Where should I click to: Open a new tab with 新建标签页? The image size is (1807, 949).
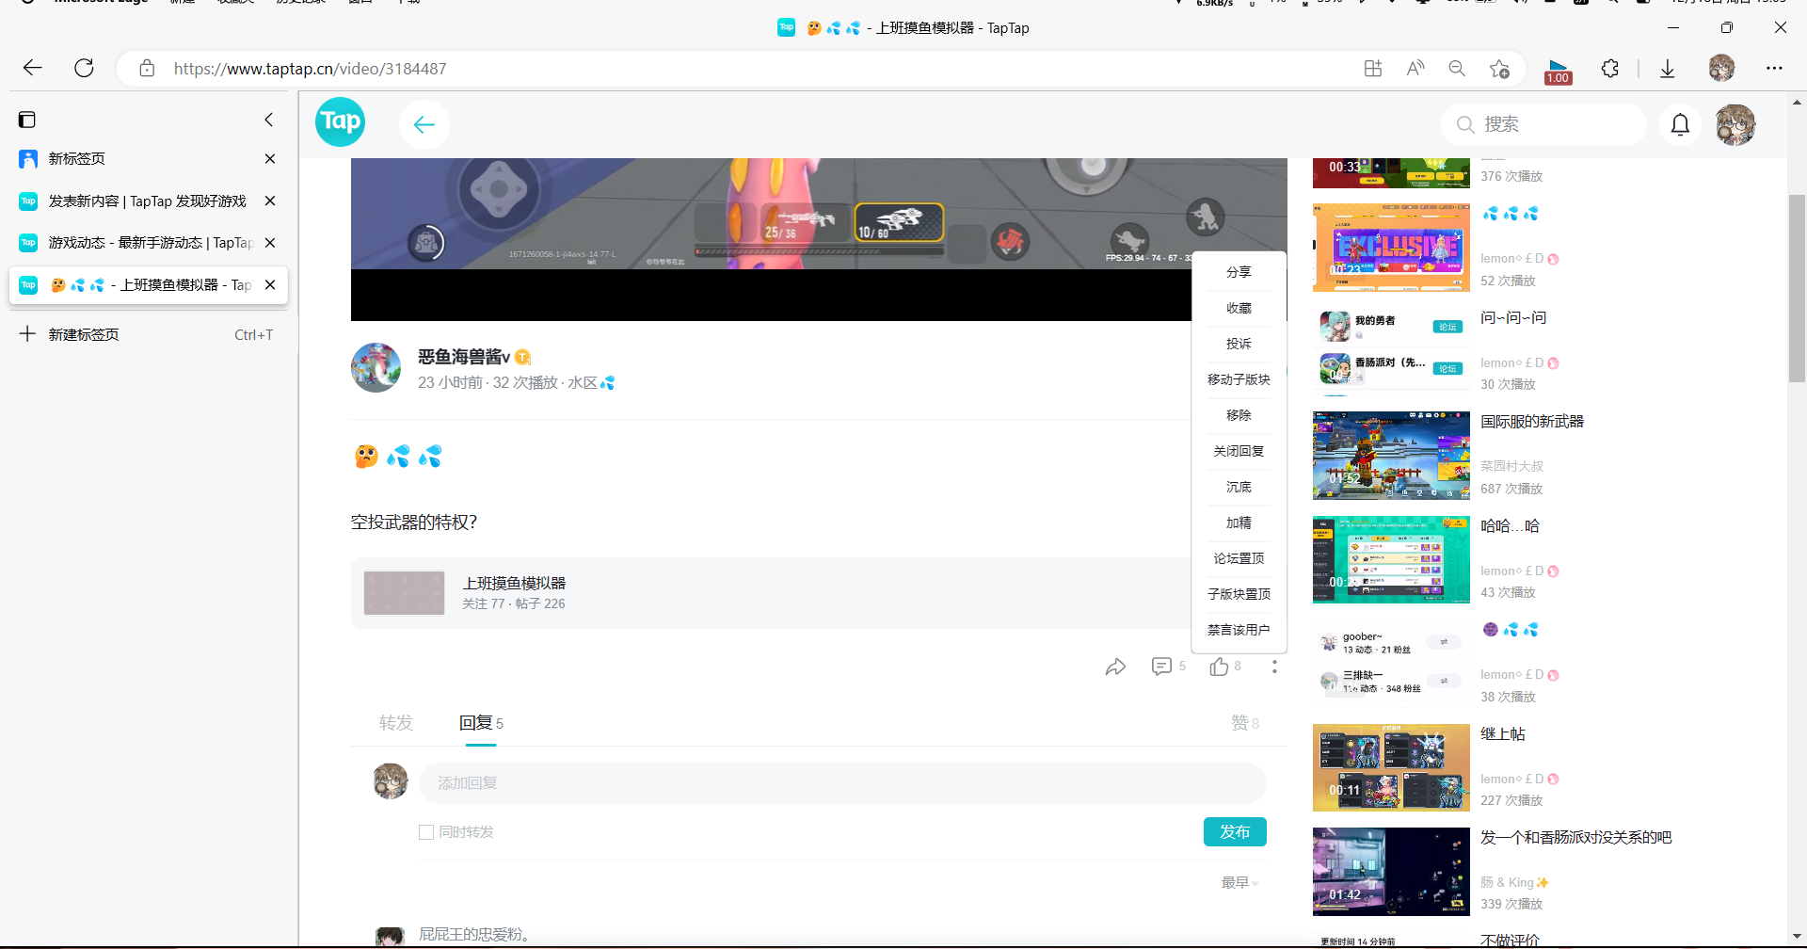149,334
